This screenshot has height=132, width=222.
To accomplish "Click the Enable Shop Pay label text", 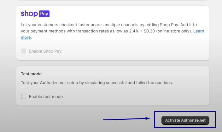I will point(45,51).
